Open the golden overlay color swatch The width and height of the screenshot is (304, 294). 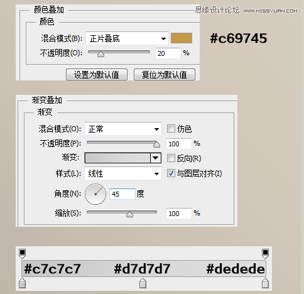[182, 38]
